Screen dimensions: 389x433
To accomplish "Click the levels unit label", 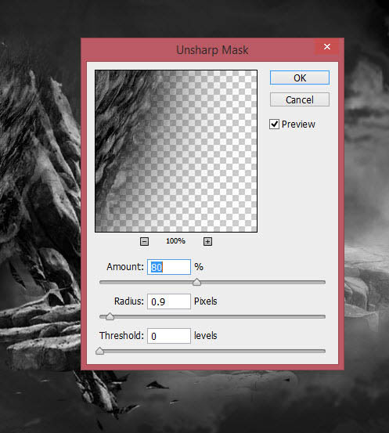I will [205, 336].
